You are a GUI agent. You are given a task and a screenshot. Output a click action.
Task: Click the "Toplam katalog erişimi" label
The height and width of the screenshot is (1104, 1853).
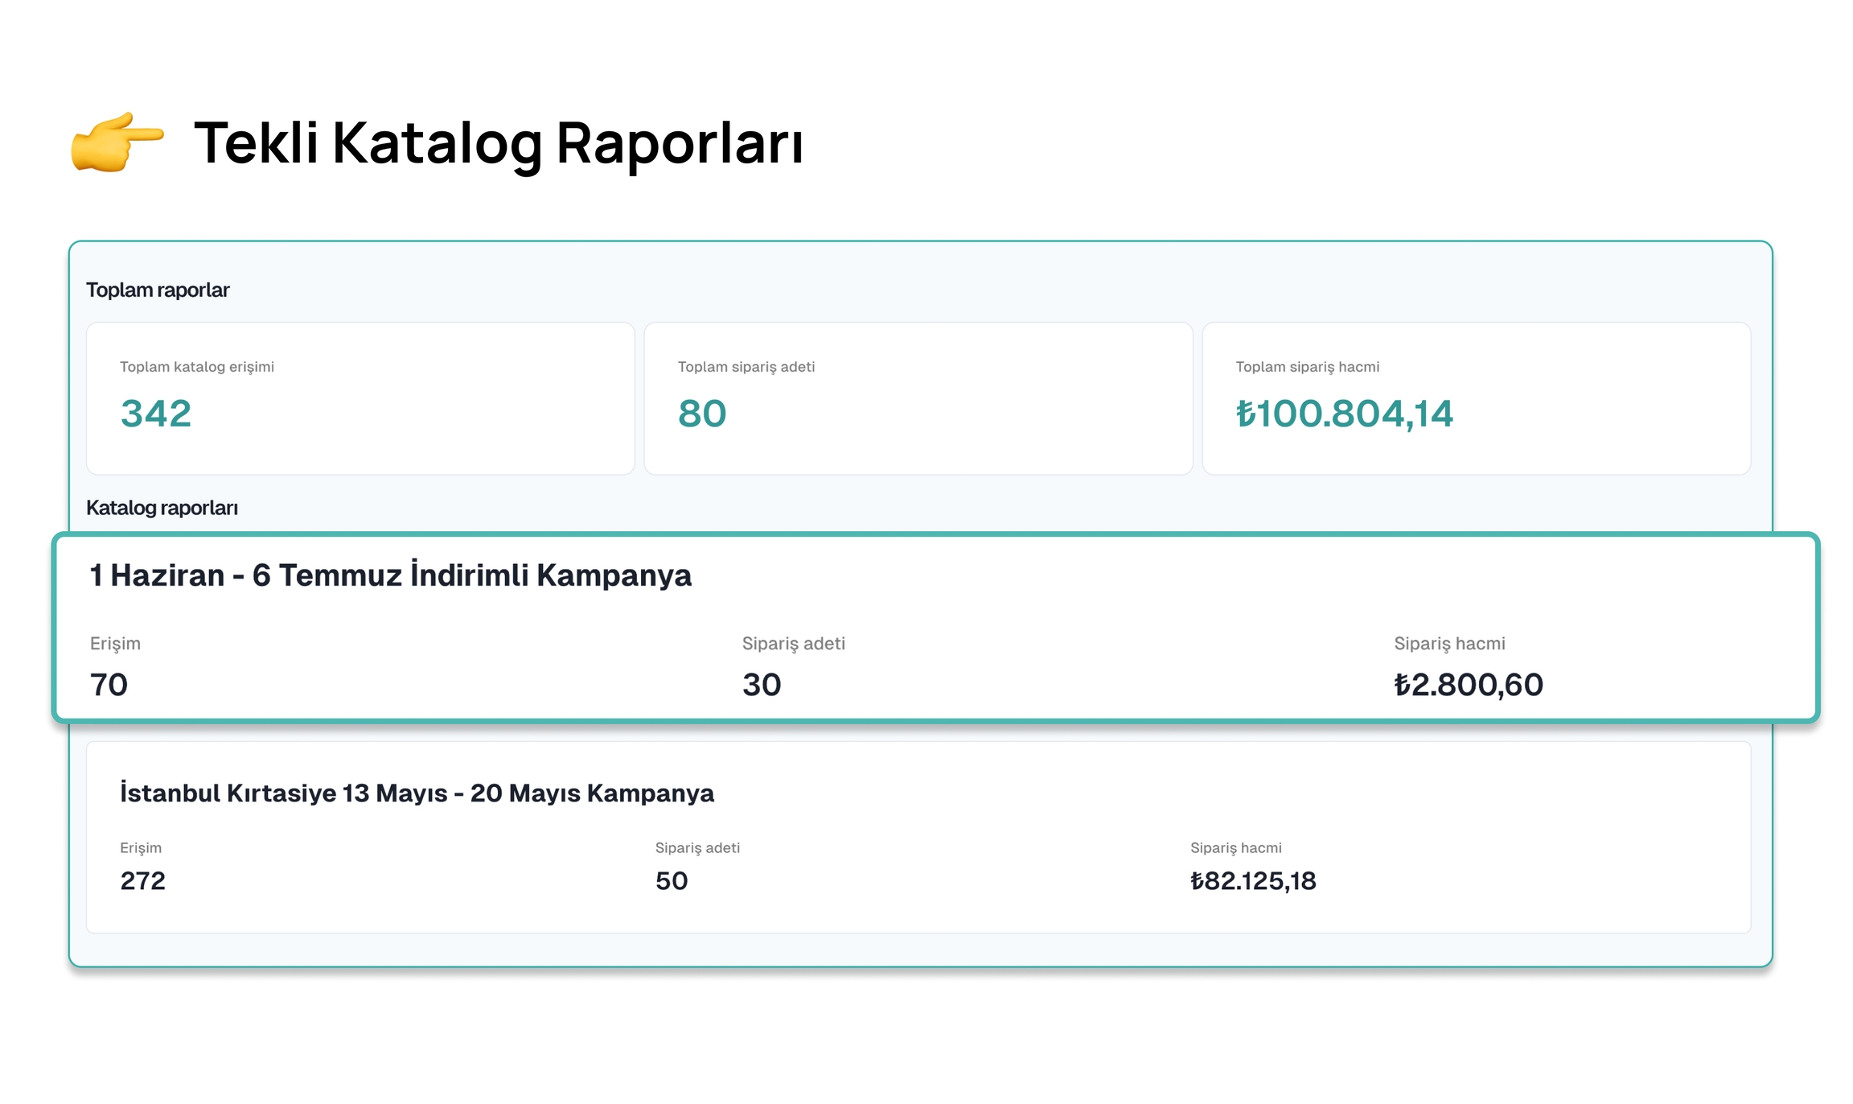tap(197, 367)
